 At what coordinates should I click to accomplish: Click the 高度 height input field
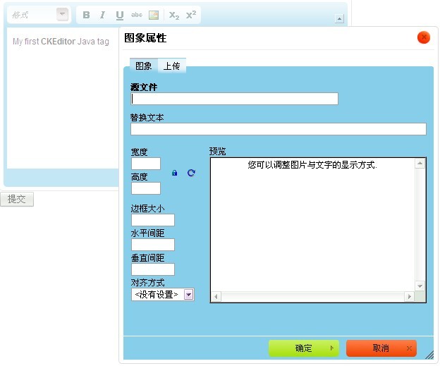(x=146, y=188)
